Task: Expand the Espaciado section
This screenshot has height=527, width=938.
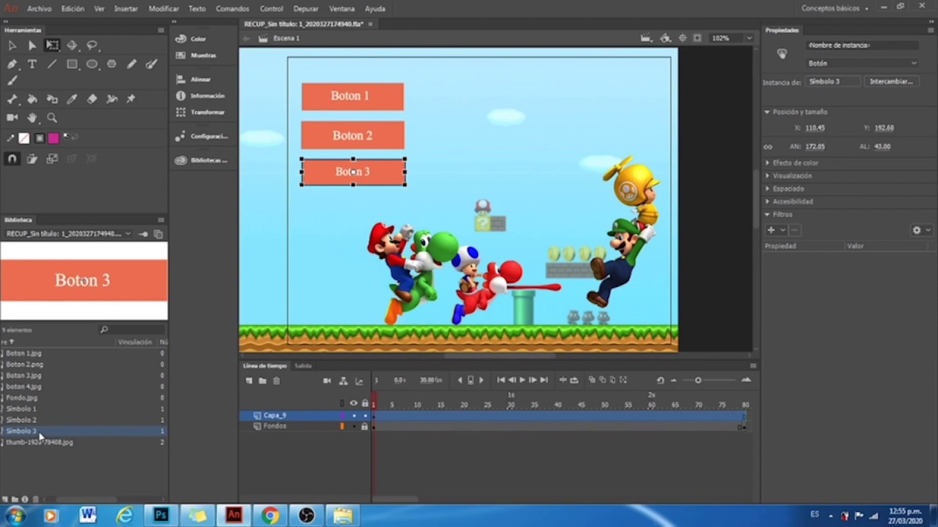Action: pyautogui.click(x=767, y=189)
